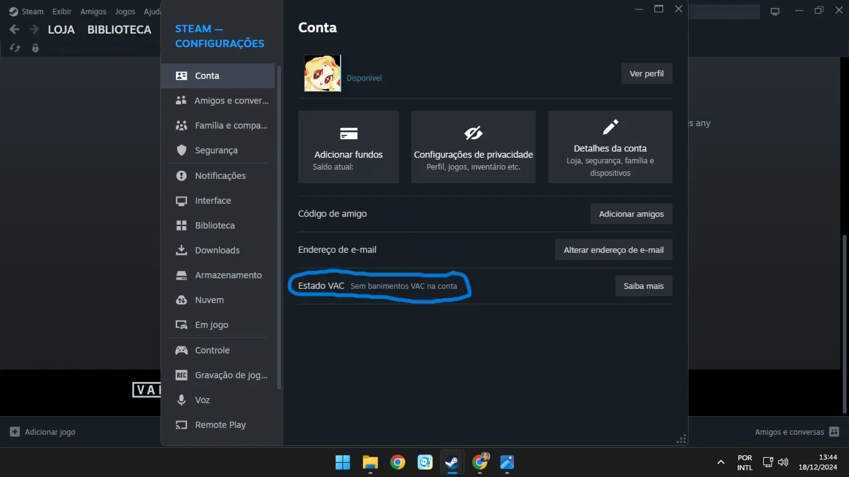Viewport: 849px width, 477px height.
Task: Click Adicionar amigos button
Action: click(x=631, y=214)
